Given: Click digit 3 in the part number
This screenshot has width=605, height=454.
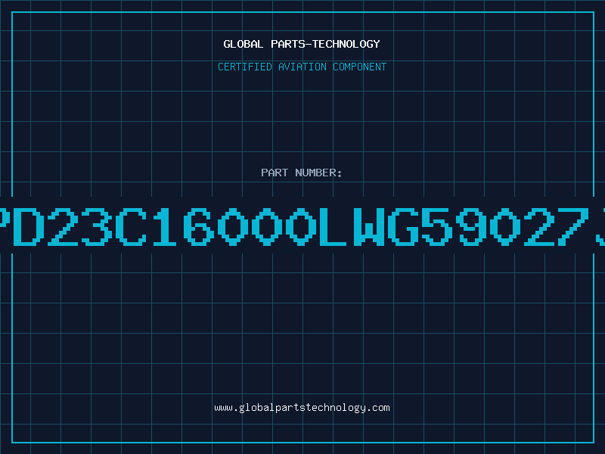Looking at the screenshot, I should (x=97, y=226).
